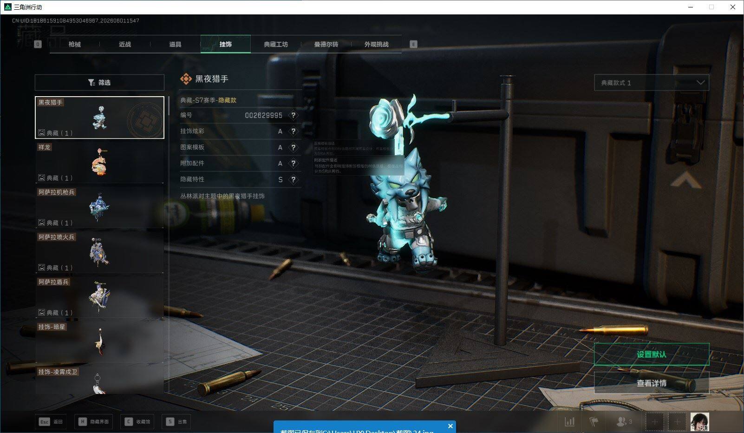The width and height of the screenshot is (744, 433).
Task: Open 查看详情 for this charm
Action: click(652, 383)
